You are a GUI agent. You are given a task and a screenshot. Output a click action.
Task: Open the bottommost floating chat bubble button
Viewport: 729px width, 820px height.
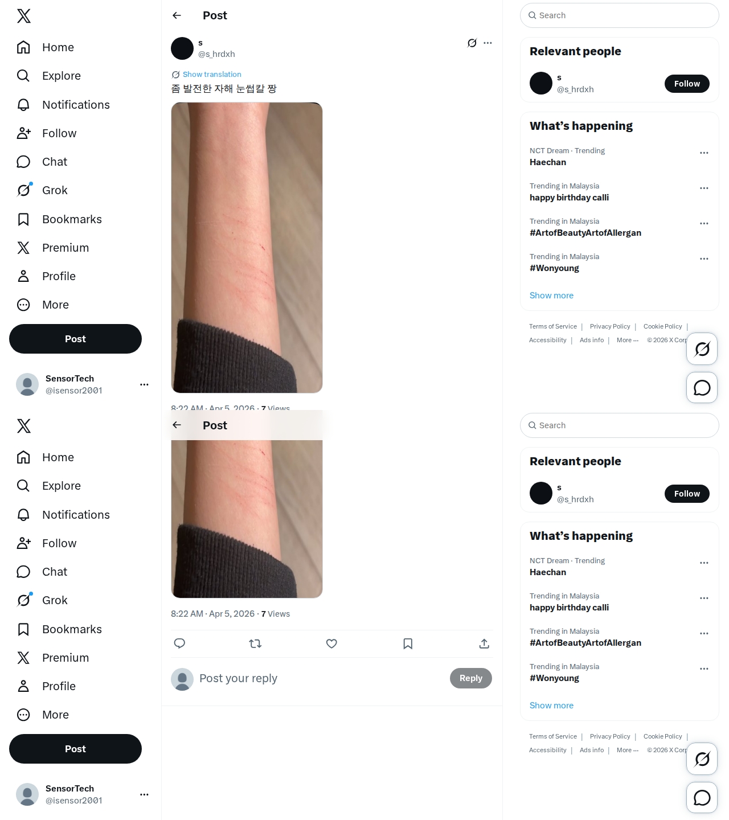(702, 798)
